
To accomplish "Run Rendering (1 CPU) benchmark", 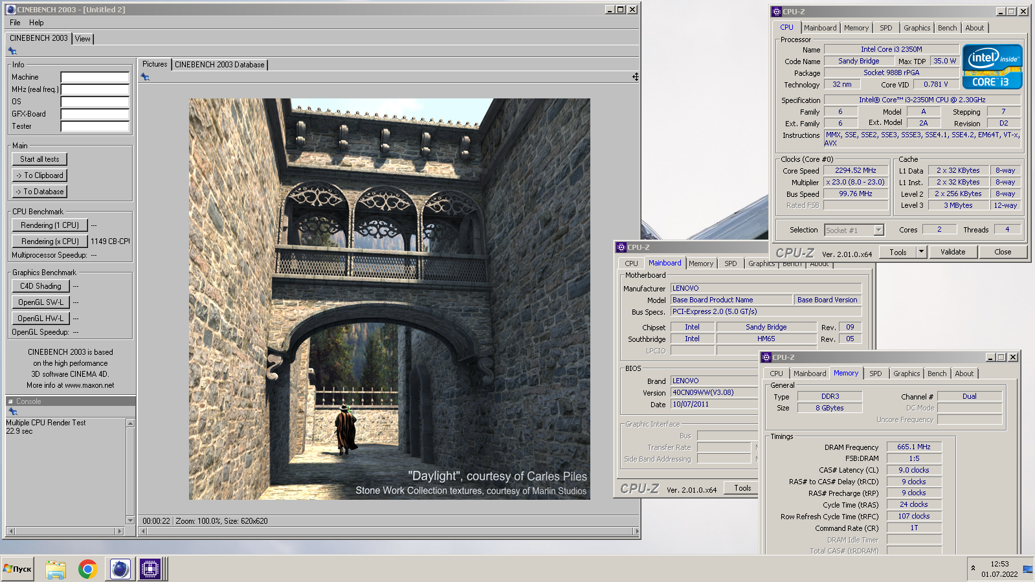I will coord(50,225).
